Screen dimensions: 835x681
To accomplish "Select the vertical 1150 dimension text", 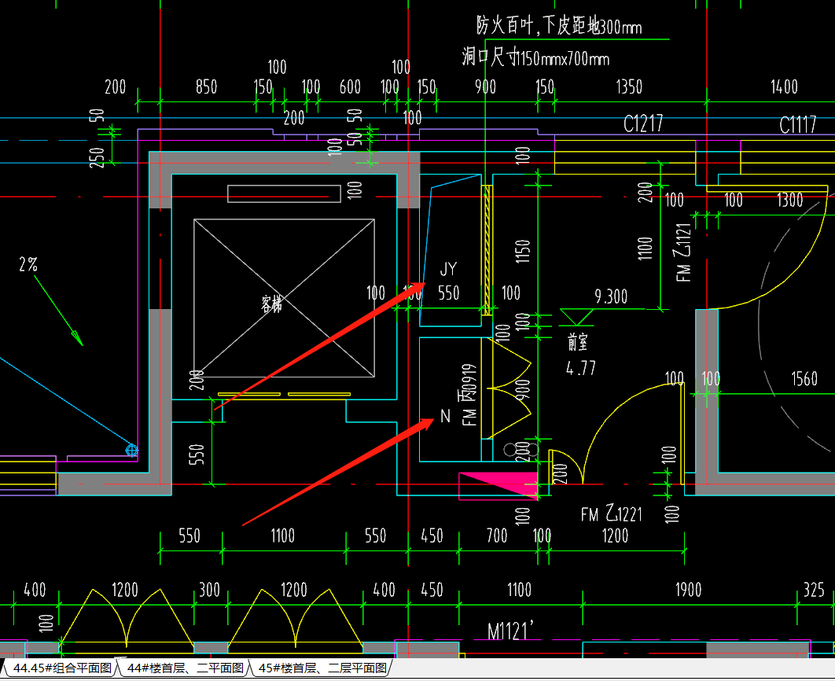I will click(523, 252).
